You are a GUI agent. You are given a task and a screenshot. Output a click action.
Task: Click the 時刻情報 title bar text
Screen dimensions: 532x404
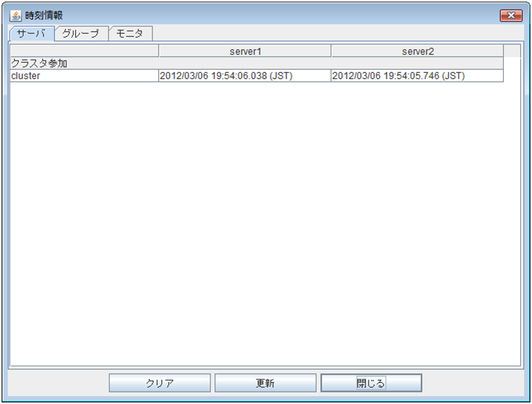pyautogui.click(x=44, y=16)
